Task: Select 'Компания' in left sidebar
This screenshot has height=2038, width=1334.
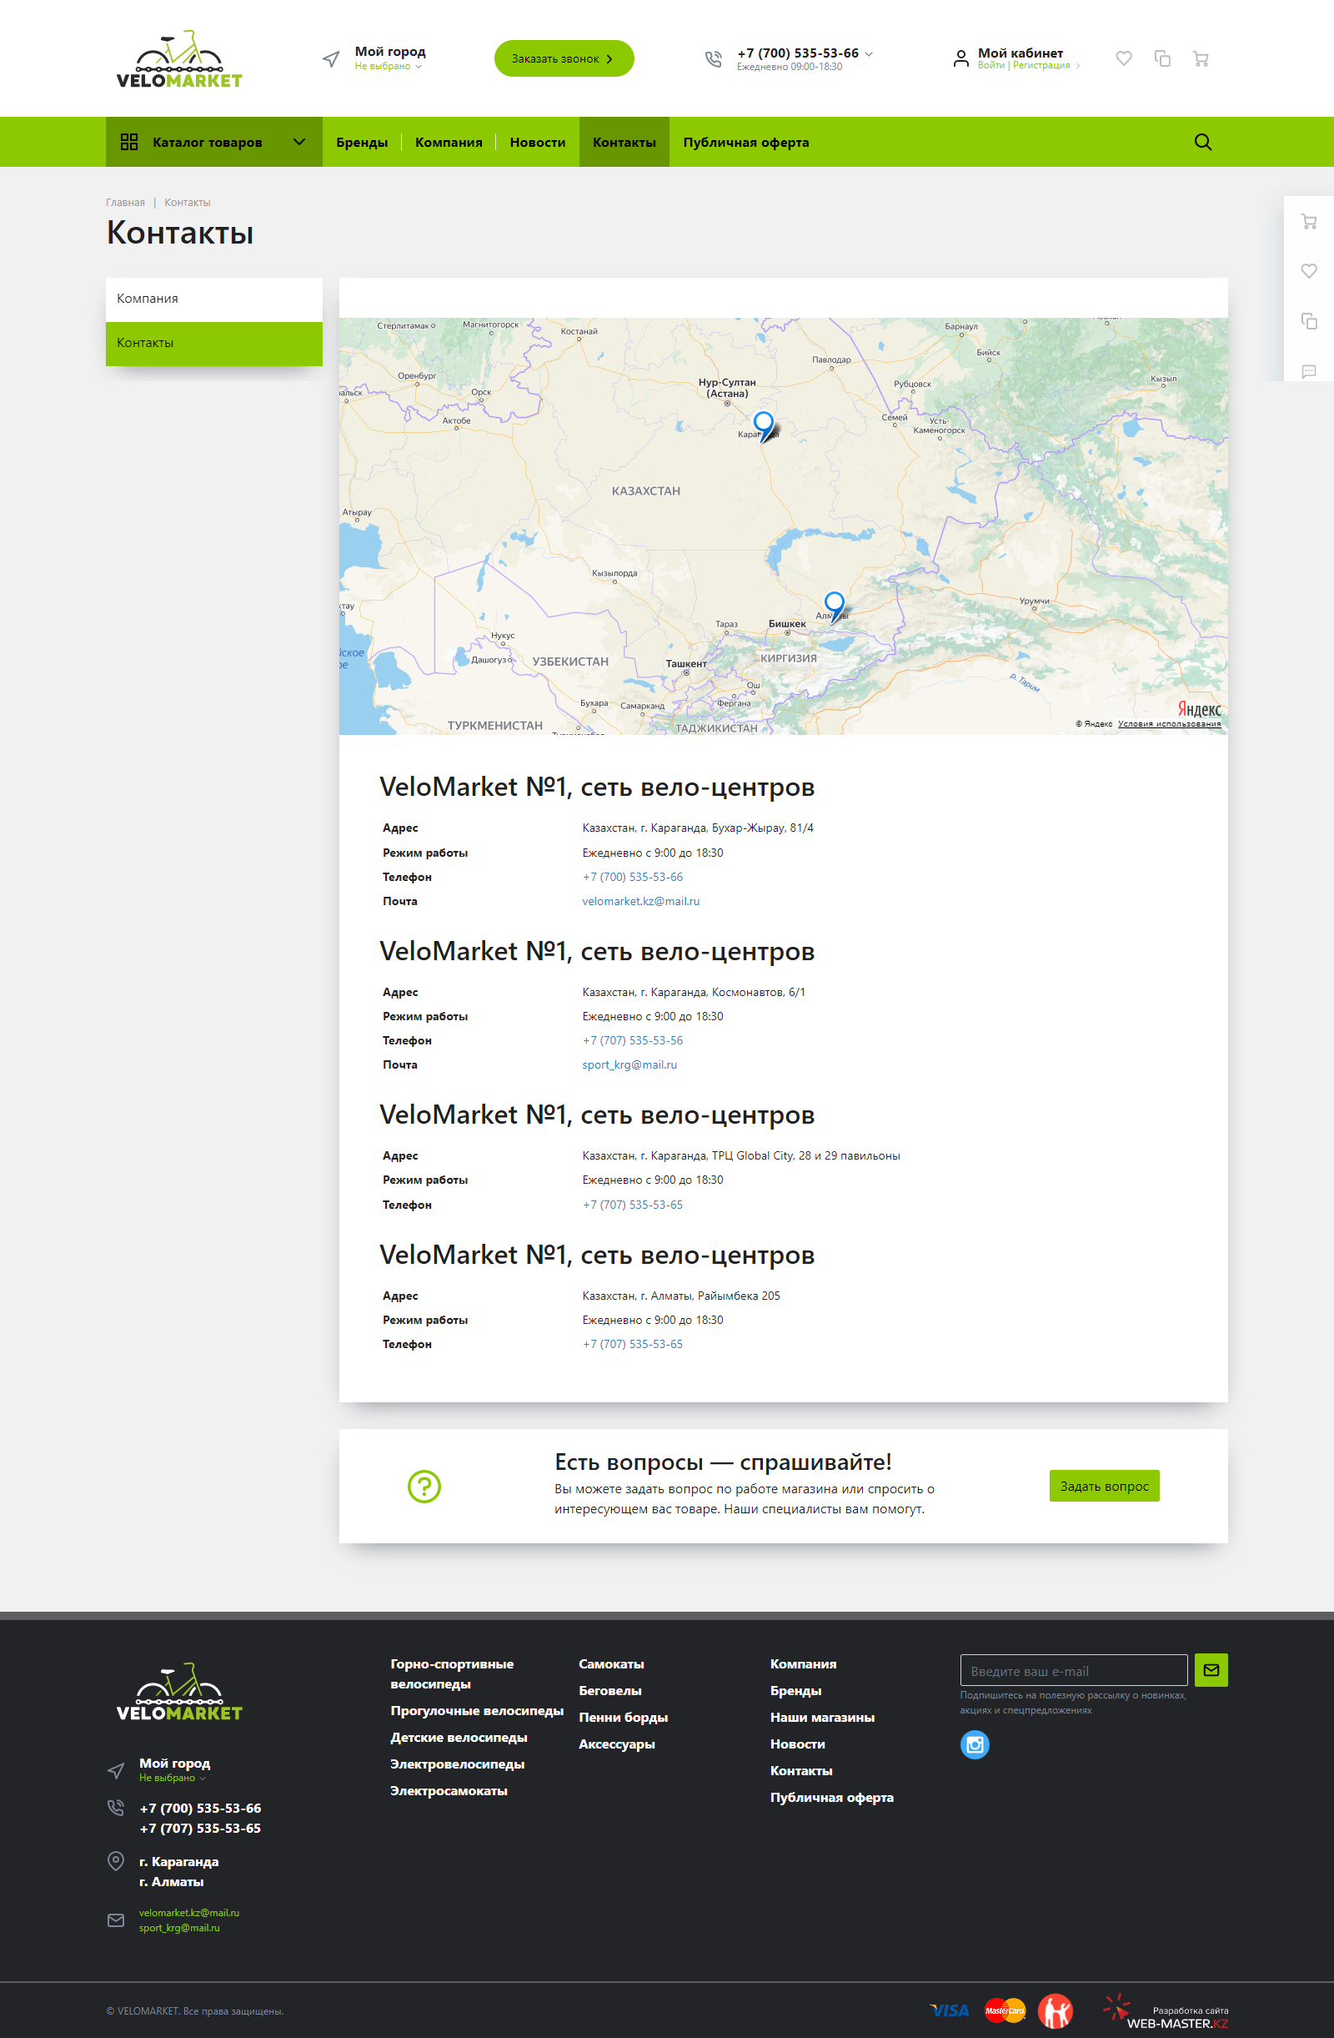Action: 214,299
